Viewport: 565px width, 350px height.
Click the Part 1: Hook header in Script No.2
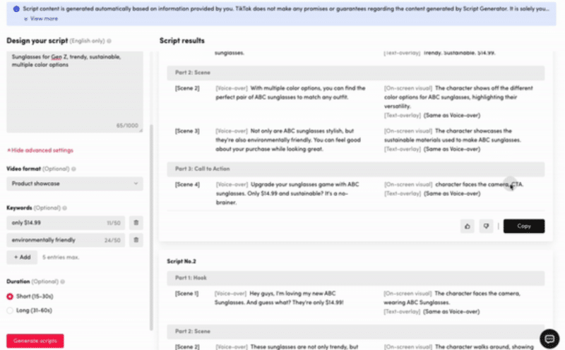pos(356,278)
